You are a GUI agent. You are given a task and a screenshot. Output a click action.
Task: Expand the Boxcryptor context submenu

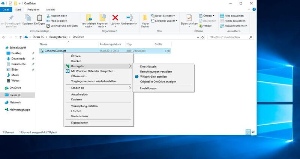click(x=99, y=66)
